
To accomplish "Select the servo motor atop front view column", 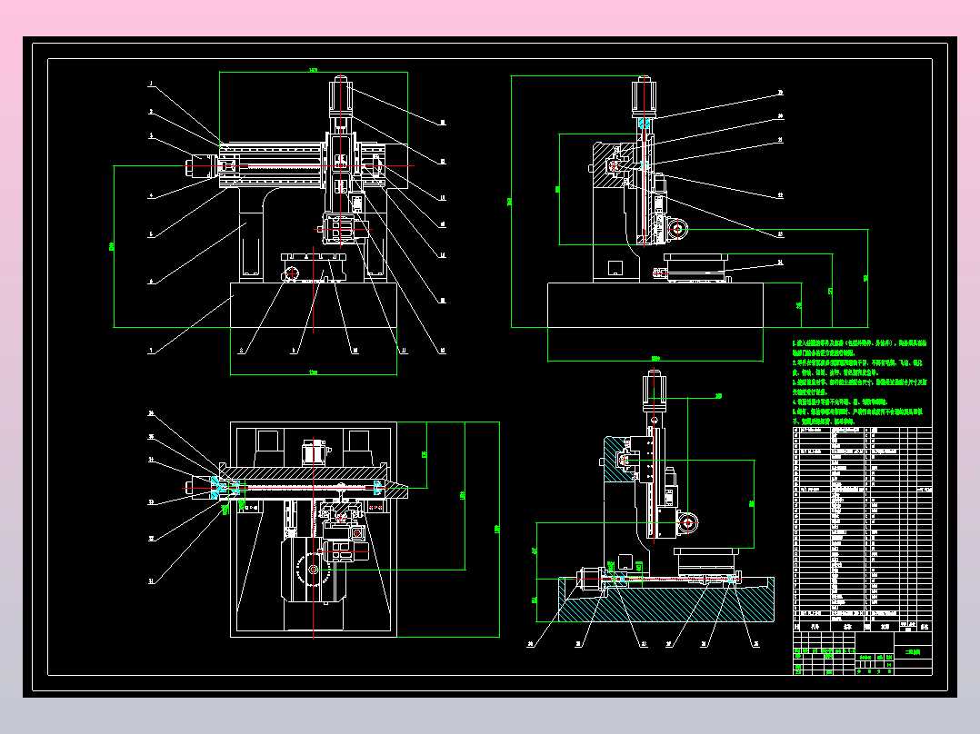I will coord(341,95).
